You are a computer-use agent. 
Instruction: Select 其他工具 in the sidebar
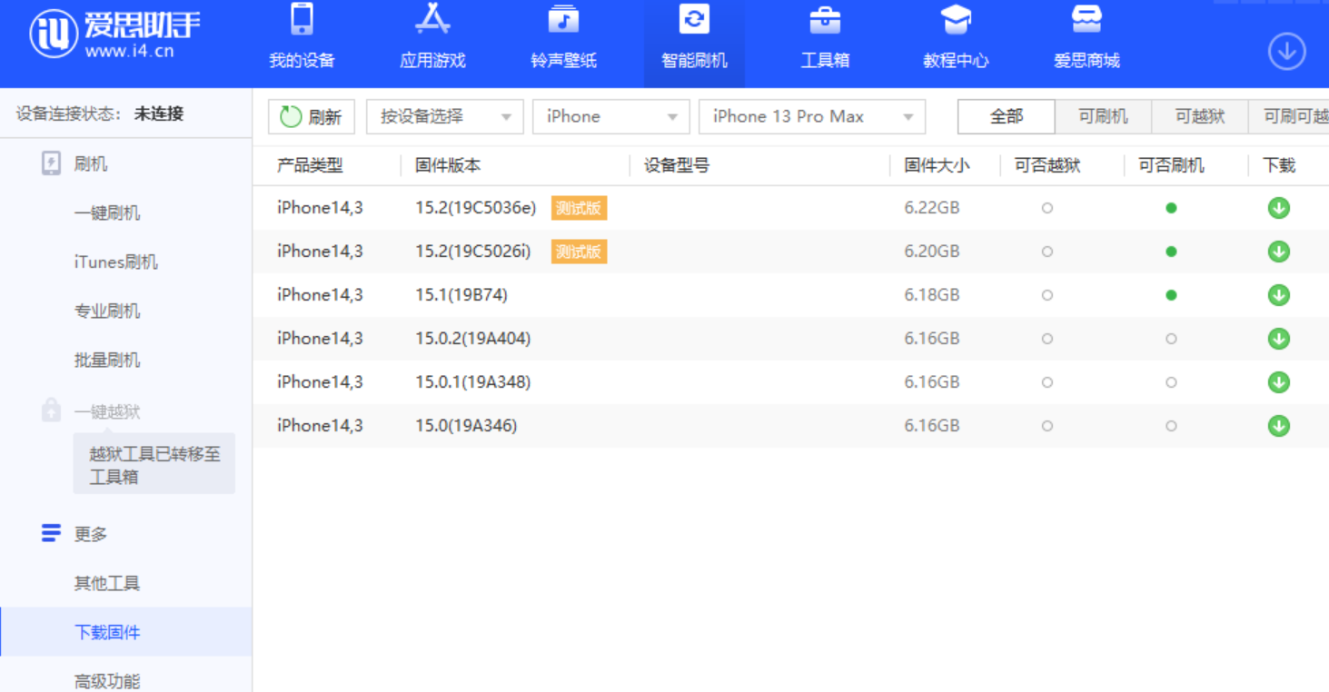click(x=107, y=584)
